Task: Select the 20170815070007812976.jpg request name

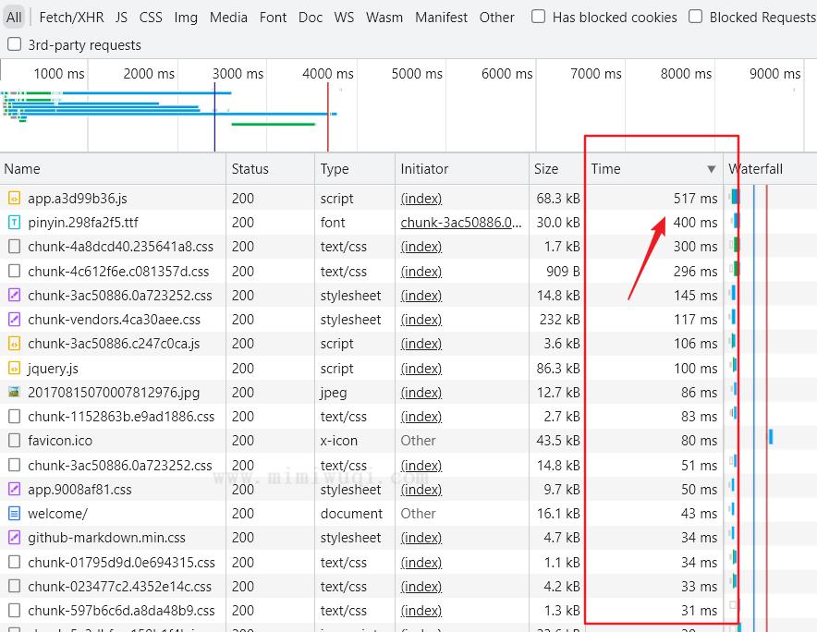Action: (114, 393)
